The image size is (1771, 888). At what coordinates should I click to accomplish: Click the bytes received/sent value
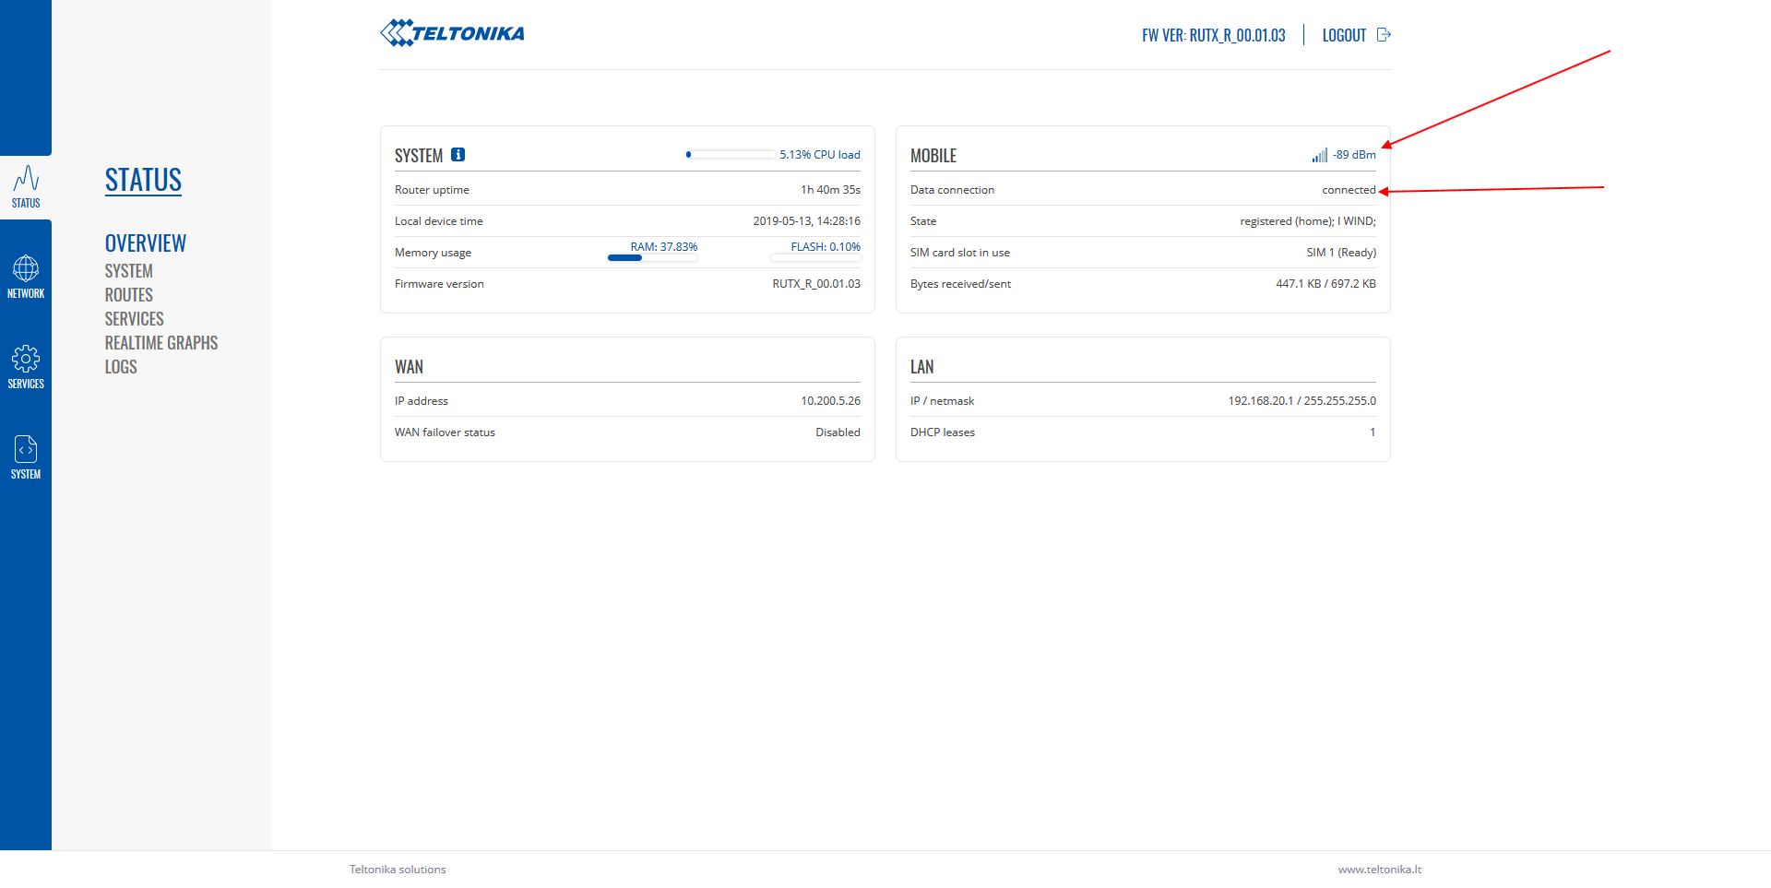click(x=1325, y=284)
